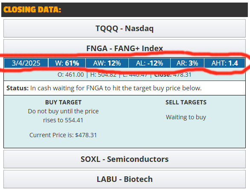
Task: Click the AW: 12% average win cell
Action: click(x=107, y=63)
